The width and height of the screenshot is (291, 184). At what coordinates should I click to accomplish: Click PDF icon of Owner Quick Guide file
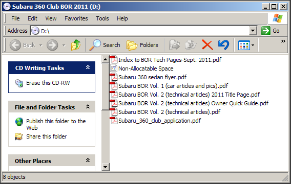[x=114, y=103]
